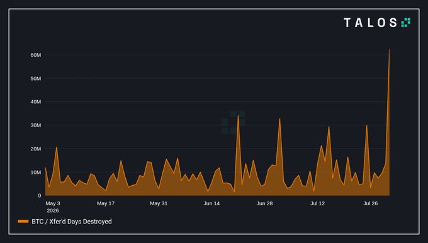The height and width of the screenshot is (243, 428).
Task: Click the BTC / Xfer'd Days Destroyed legend label
Action: (72, 222)
